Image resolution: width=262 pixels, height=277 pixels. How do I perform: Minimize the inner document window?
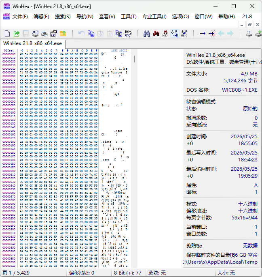click(242, 25)
